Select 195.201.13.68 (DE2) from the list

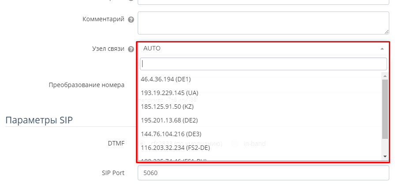point(170,120)
